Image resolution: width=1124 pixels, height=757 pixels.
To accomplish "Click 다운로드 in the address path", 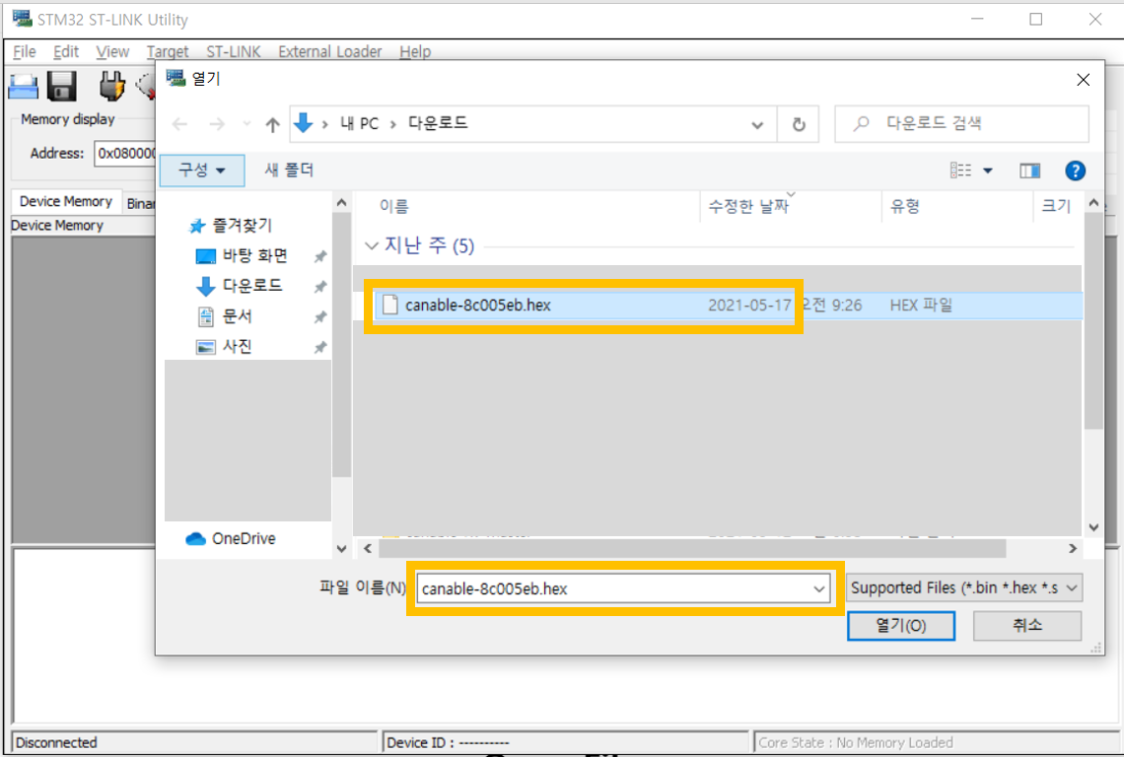I will click(437, 123).
